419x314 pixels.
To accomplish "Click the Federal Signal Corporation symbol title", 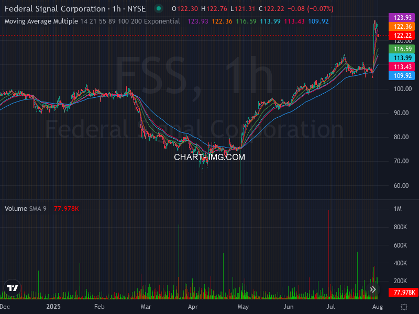I will click(75, 8).
